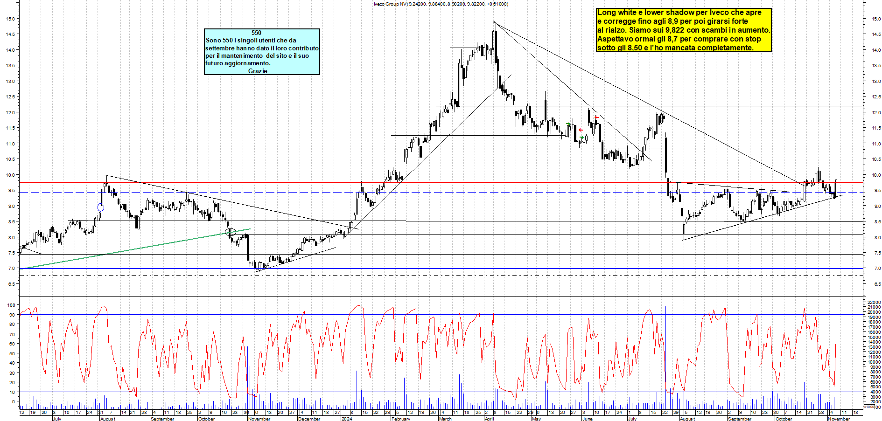Click 8.0 on the left price axis
Viewport: 882px width, 421px height.
(11, 237)
